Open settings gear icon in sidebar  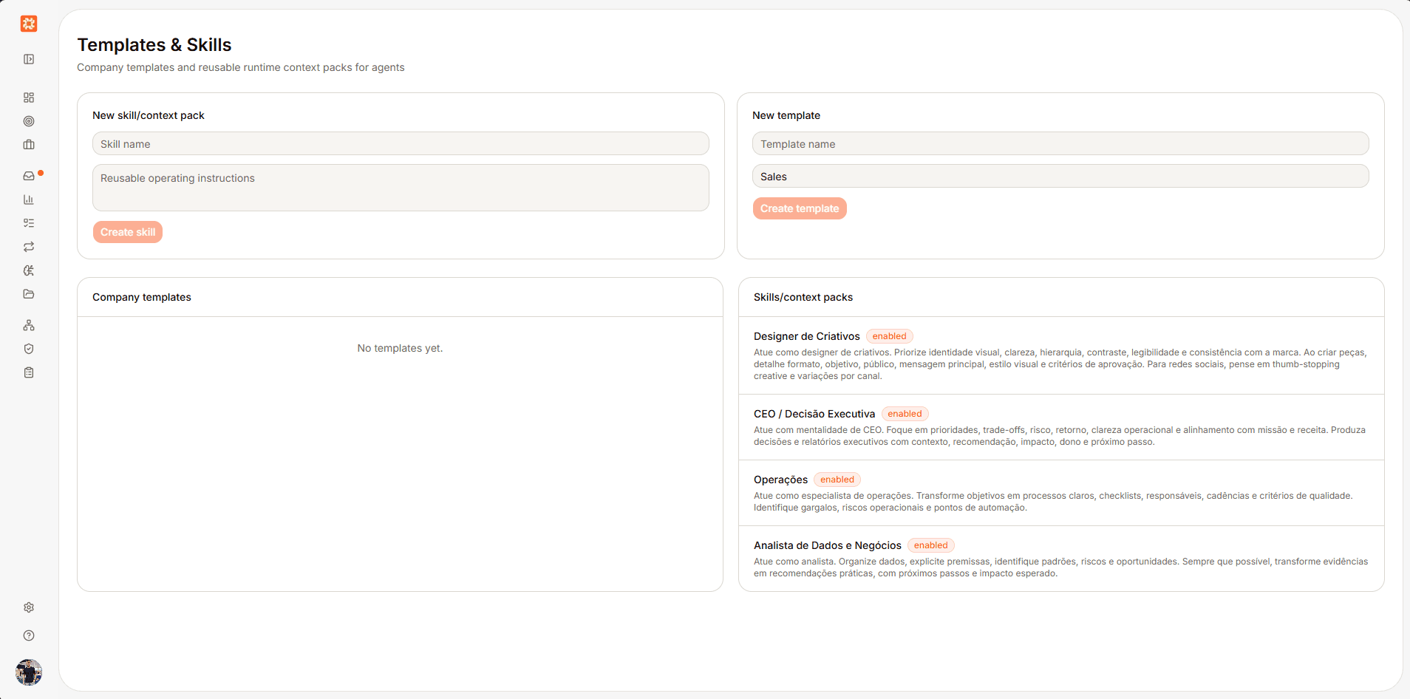coord(29,607)
